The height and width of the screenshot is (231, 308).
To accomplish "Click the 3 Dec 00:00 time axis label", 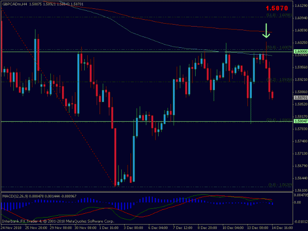I will pyautogui.click(x=134, y=228).
